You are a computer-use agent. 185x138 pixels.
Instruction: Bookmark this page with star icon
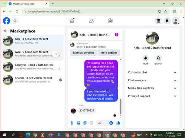[165, 11]
